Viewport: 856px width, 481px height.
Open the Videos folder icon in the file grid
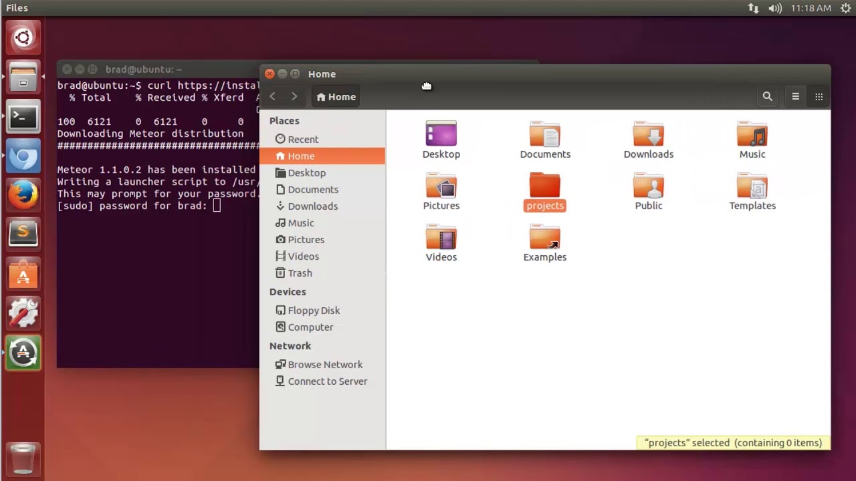tap(441, 237)
